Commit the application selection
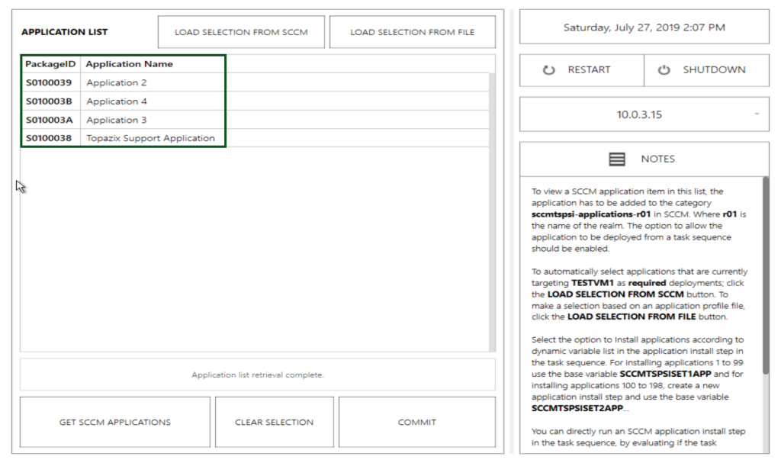 (416, 422)
